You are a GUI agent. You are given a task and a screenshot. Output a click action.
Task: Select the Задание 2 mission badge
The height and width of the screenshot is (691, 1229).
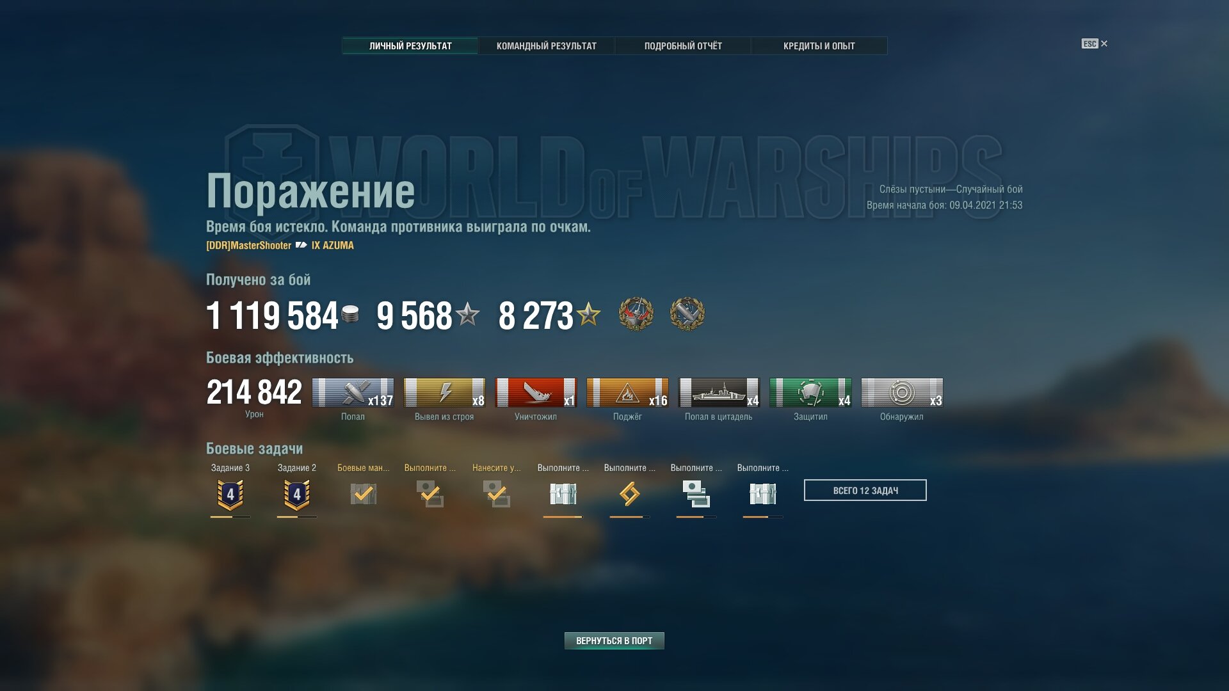pos(297,495)
